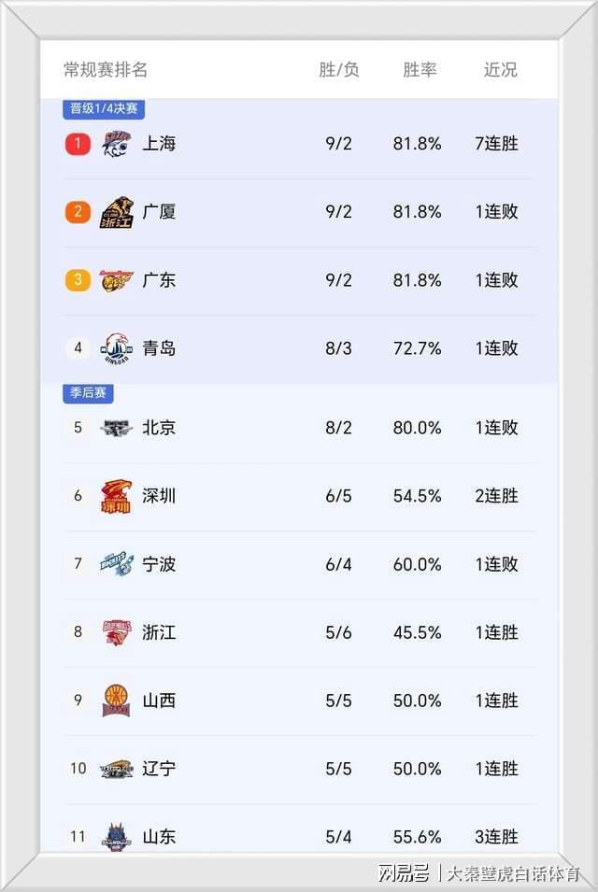Click the Beijing team logo
This screenshot has height=892, width=598.
pos(117,428)
